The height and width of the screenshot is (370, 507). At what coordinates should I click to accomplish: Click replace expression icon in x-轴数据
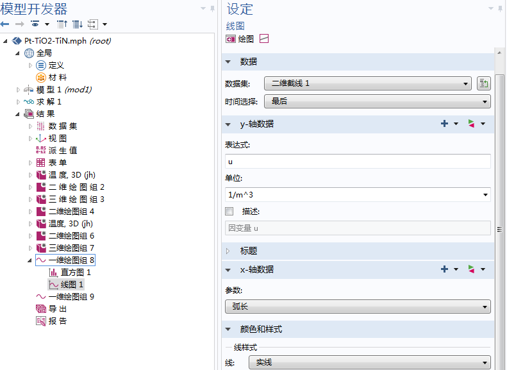(471, 269)
